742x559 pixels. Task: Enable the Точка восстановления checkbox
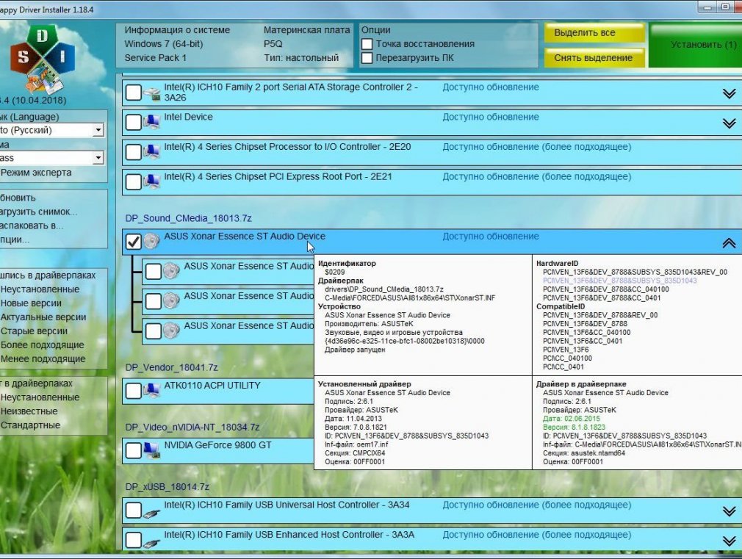pos(367,44)
